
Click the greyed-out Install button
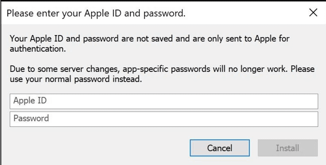pyautogui.click(x=287, y=148)
